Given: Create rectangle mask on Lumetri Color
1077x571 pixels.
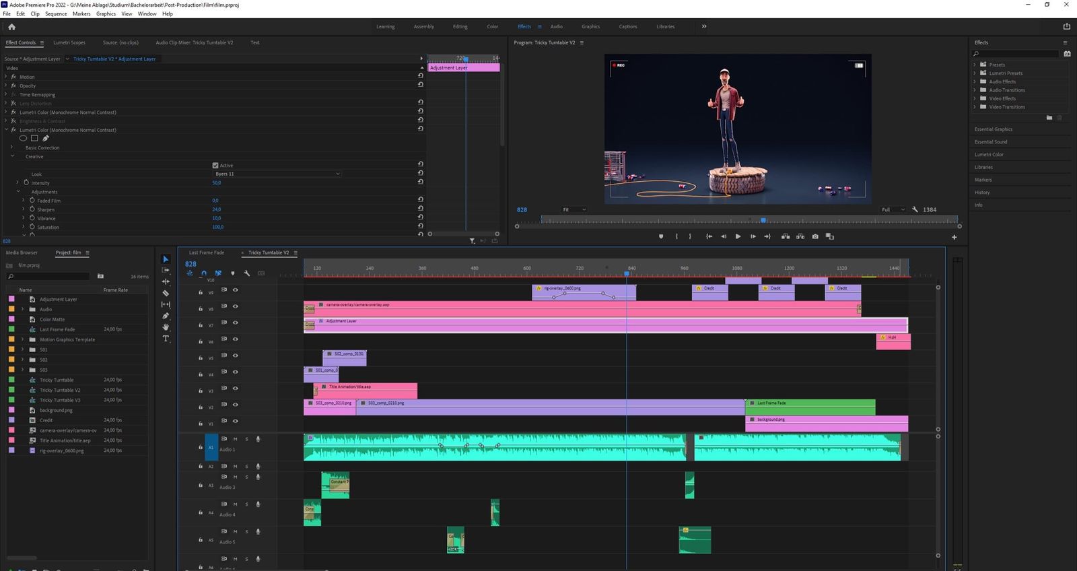Looking at the screenshot, I should [x=34, y=138].
